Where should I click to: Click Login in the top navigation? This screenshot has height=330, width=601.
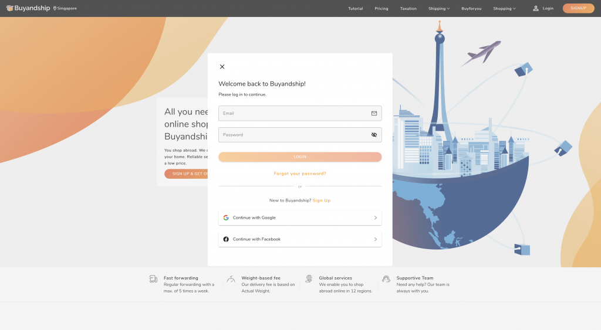point(548,8)
